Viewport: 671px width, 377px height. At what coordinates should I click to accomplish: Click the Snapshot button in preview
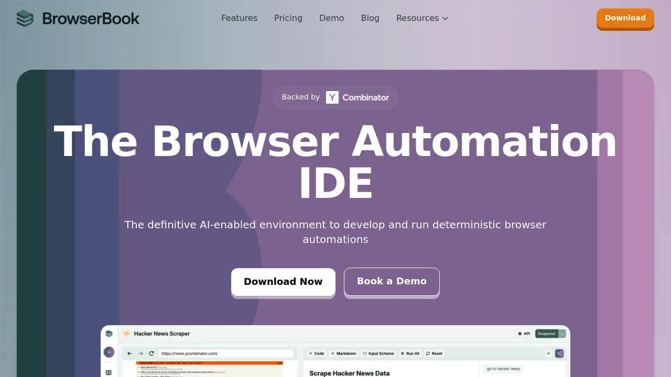click(546, 334)
